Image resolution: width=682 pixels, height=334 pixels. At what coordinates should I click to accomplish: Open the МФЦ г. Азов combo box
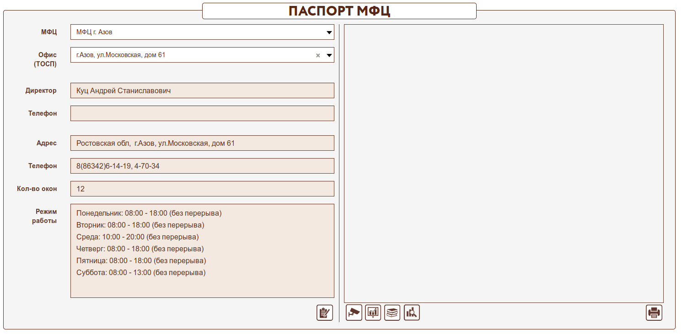[192, 32]
